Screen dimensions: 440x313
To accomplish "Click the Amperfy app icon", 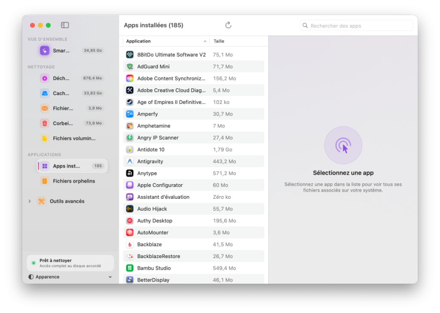I will [130, 114].
